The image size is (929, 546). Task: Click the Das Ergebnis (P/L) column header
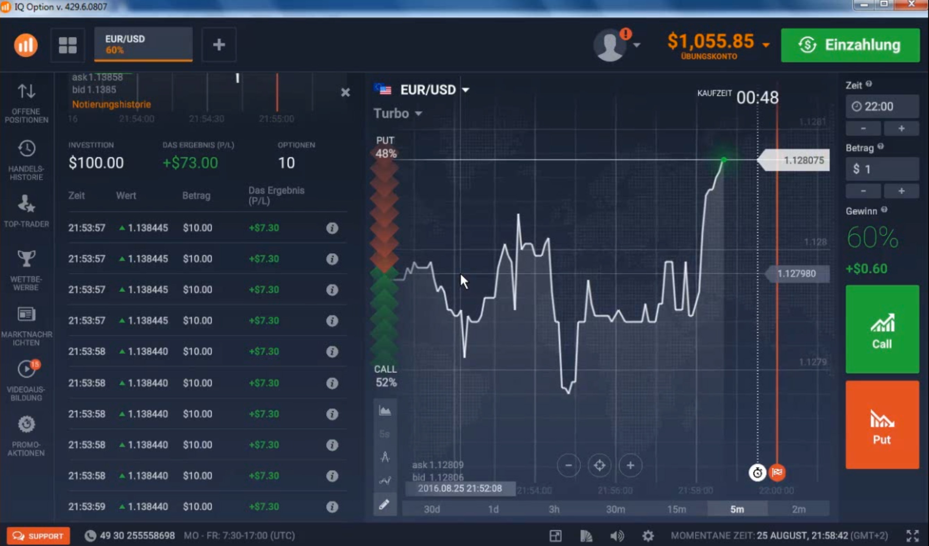[276, 196]
